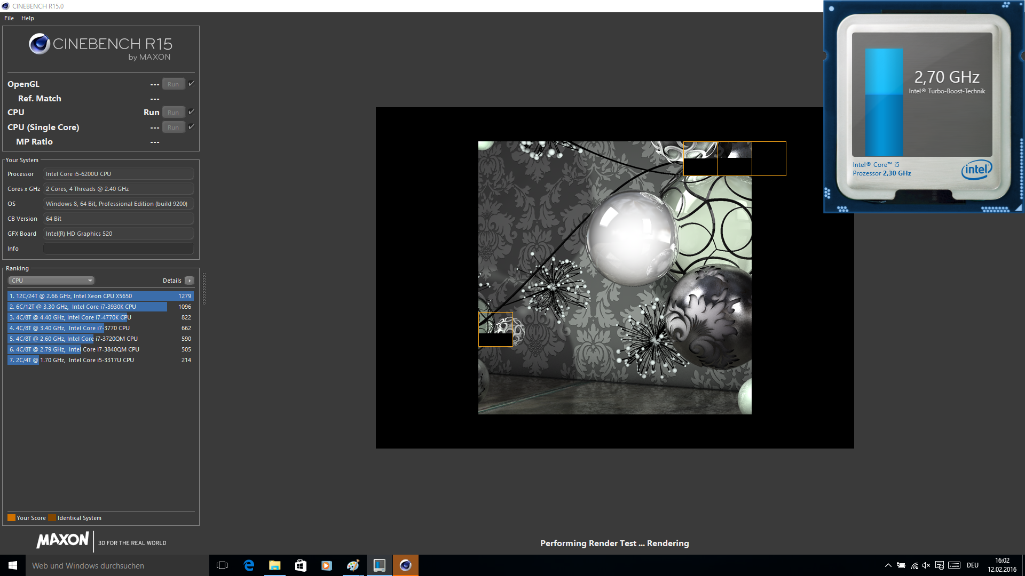Click the panel splitter handle beside the ranking
Screen dimensions: 1025x576
tap(204, 289)
